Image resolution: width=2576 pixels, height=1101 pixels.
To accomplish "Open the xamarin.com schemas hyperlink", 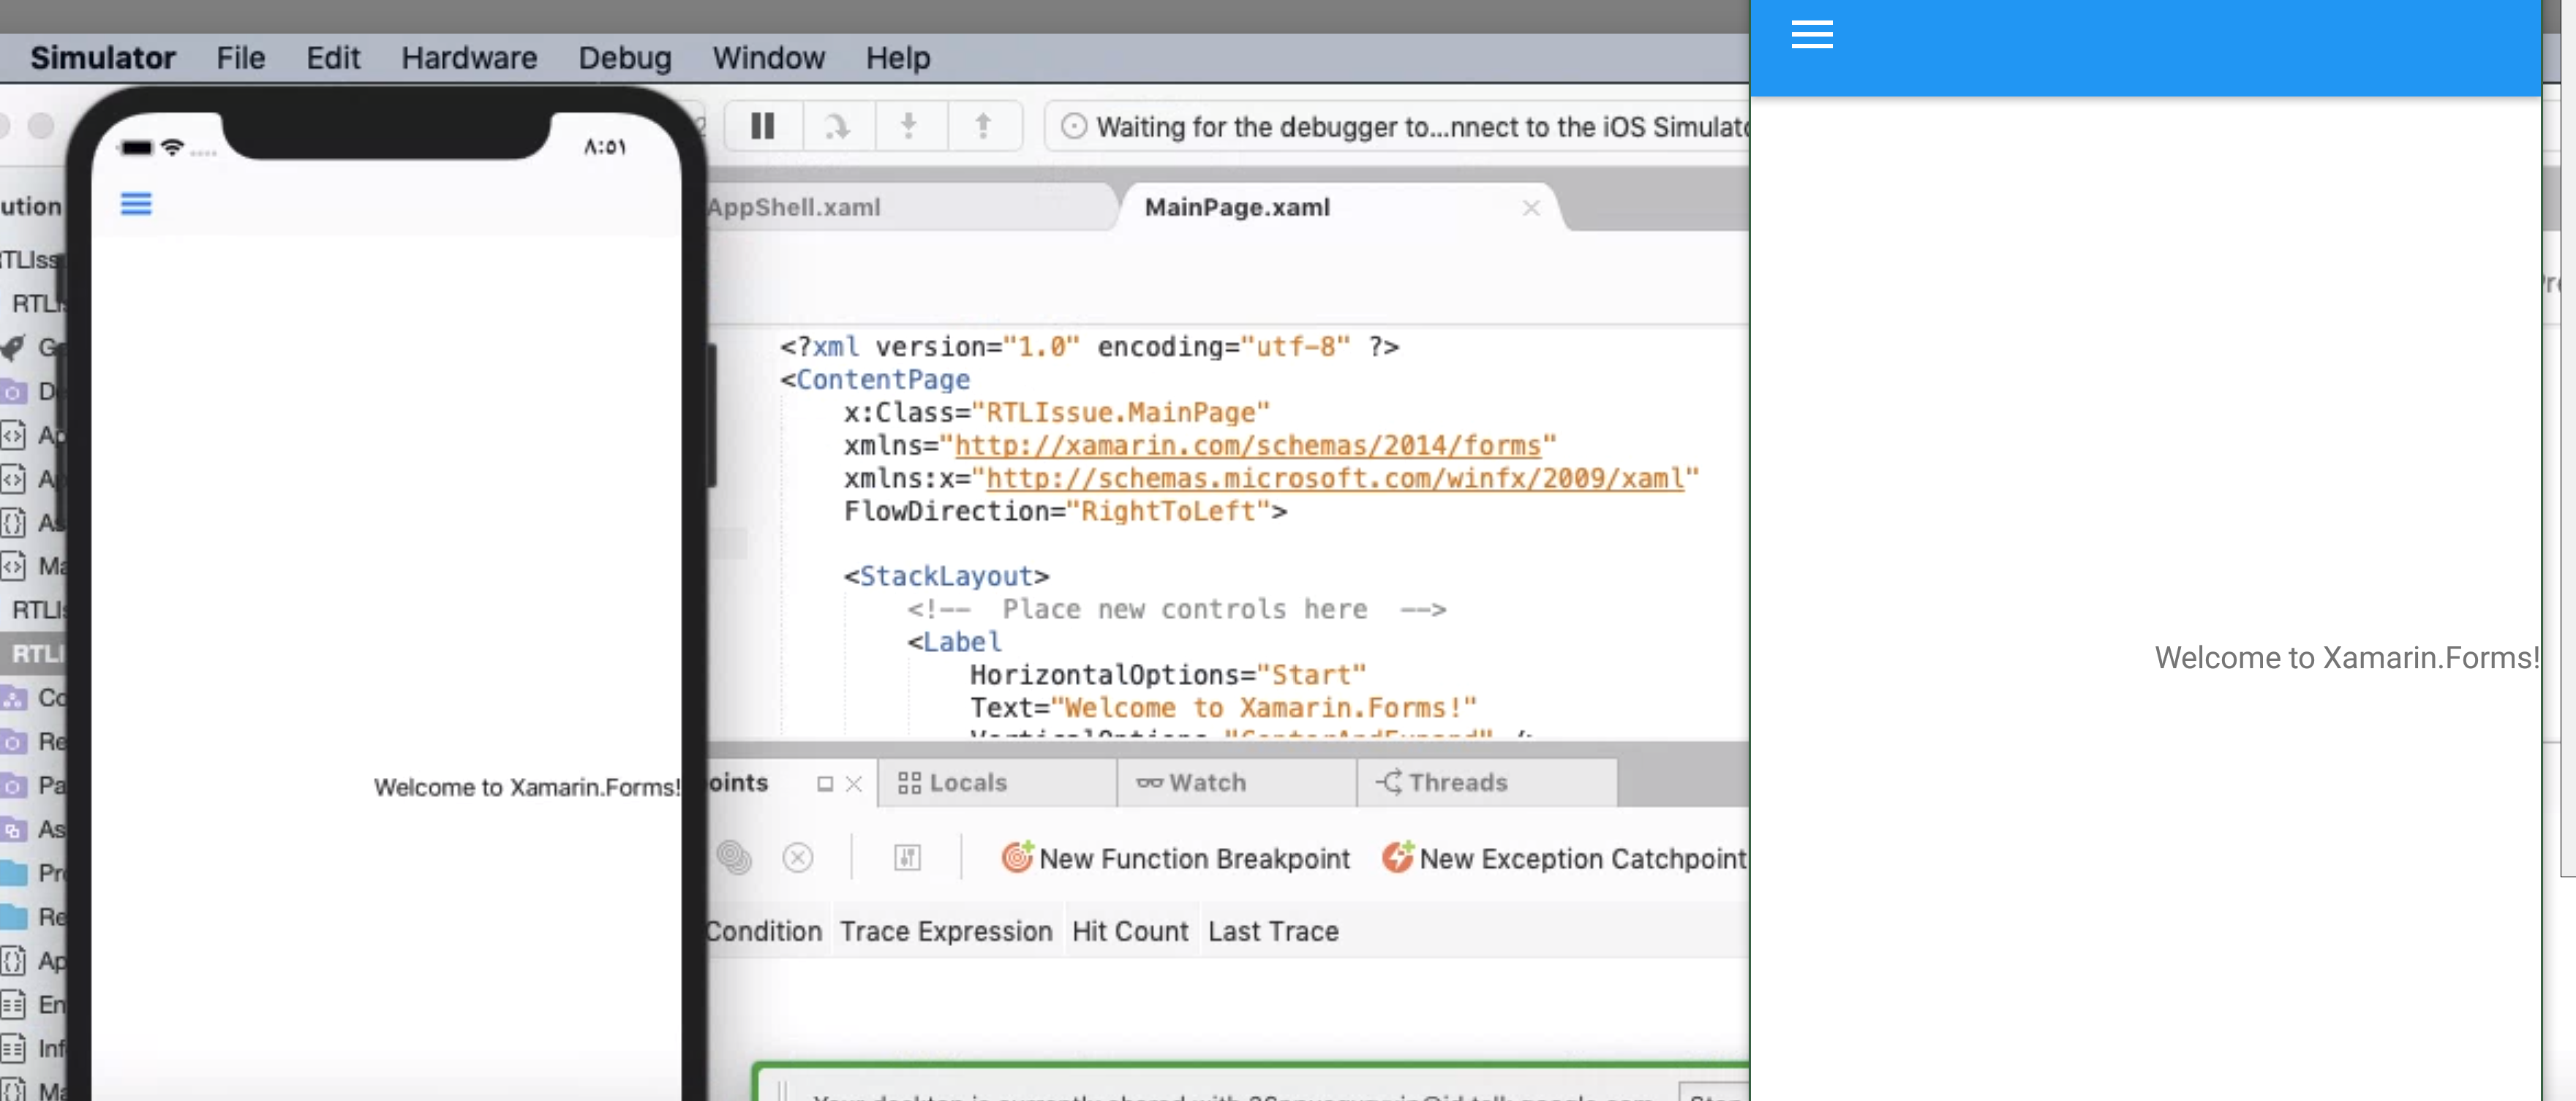I will 1249,446.
